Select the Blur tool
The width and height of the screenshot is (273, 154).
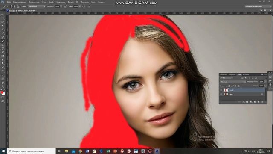(x=3, y=60)
